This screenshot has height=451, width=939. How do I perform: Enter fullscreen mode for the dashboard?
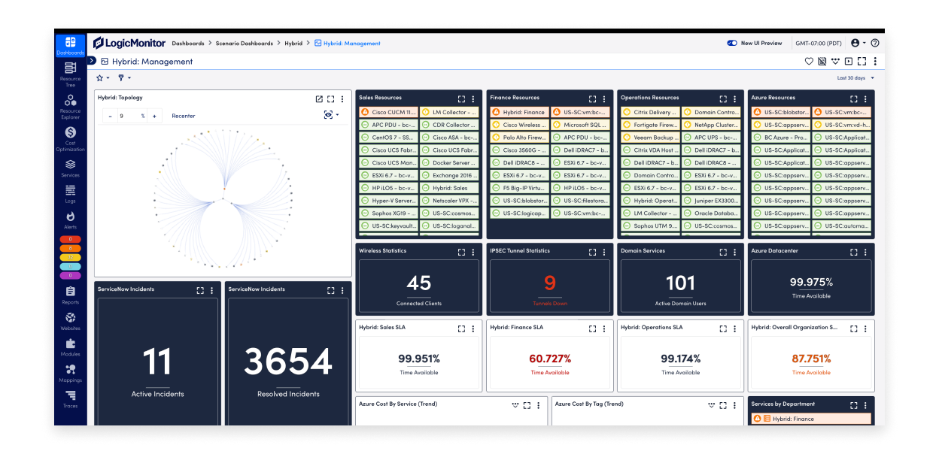pos(860,61)
